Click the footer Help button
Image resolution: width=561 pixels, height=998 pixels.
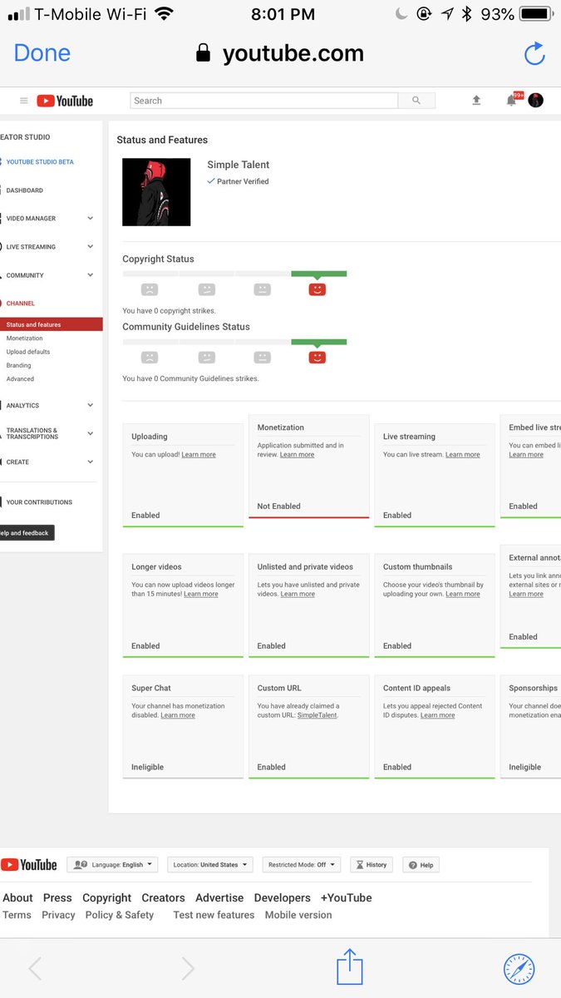(421, 865)
